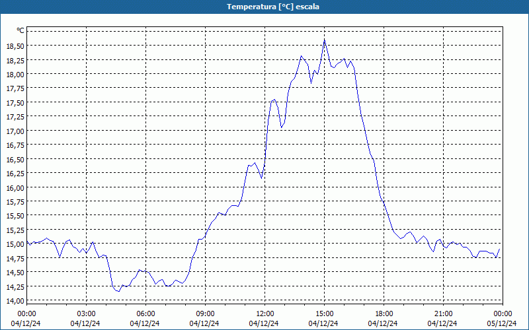529x330 pixels.
Task: Click the 17,75 y-axis label
Action: click(x=15, y=88)
